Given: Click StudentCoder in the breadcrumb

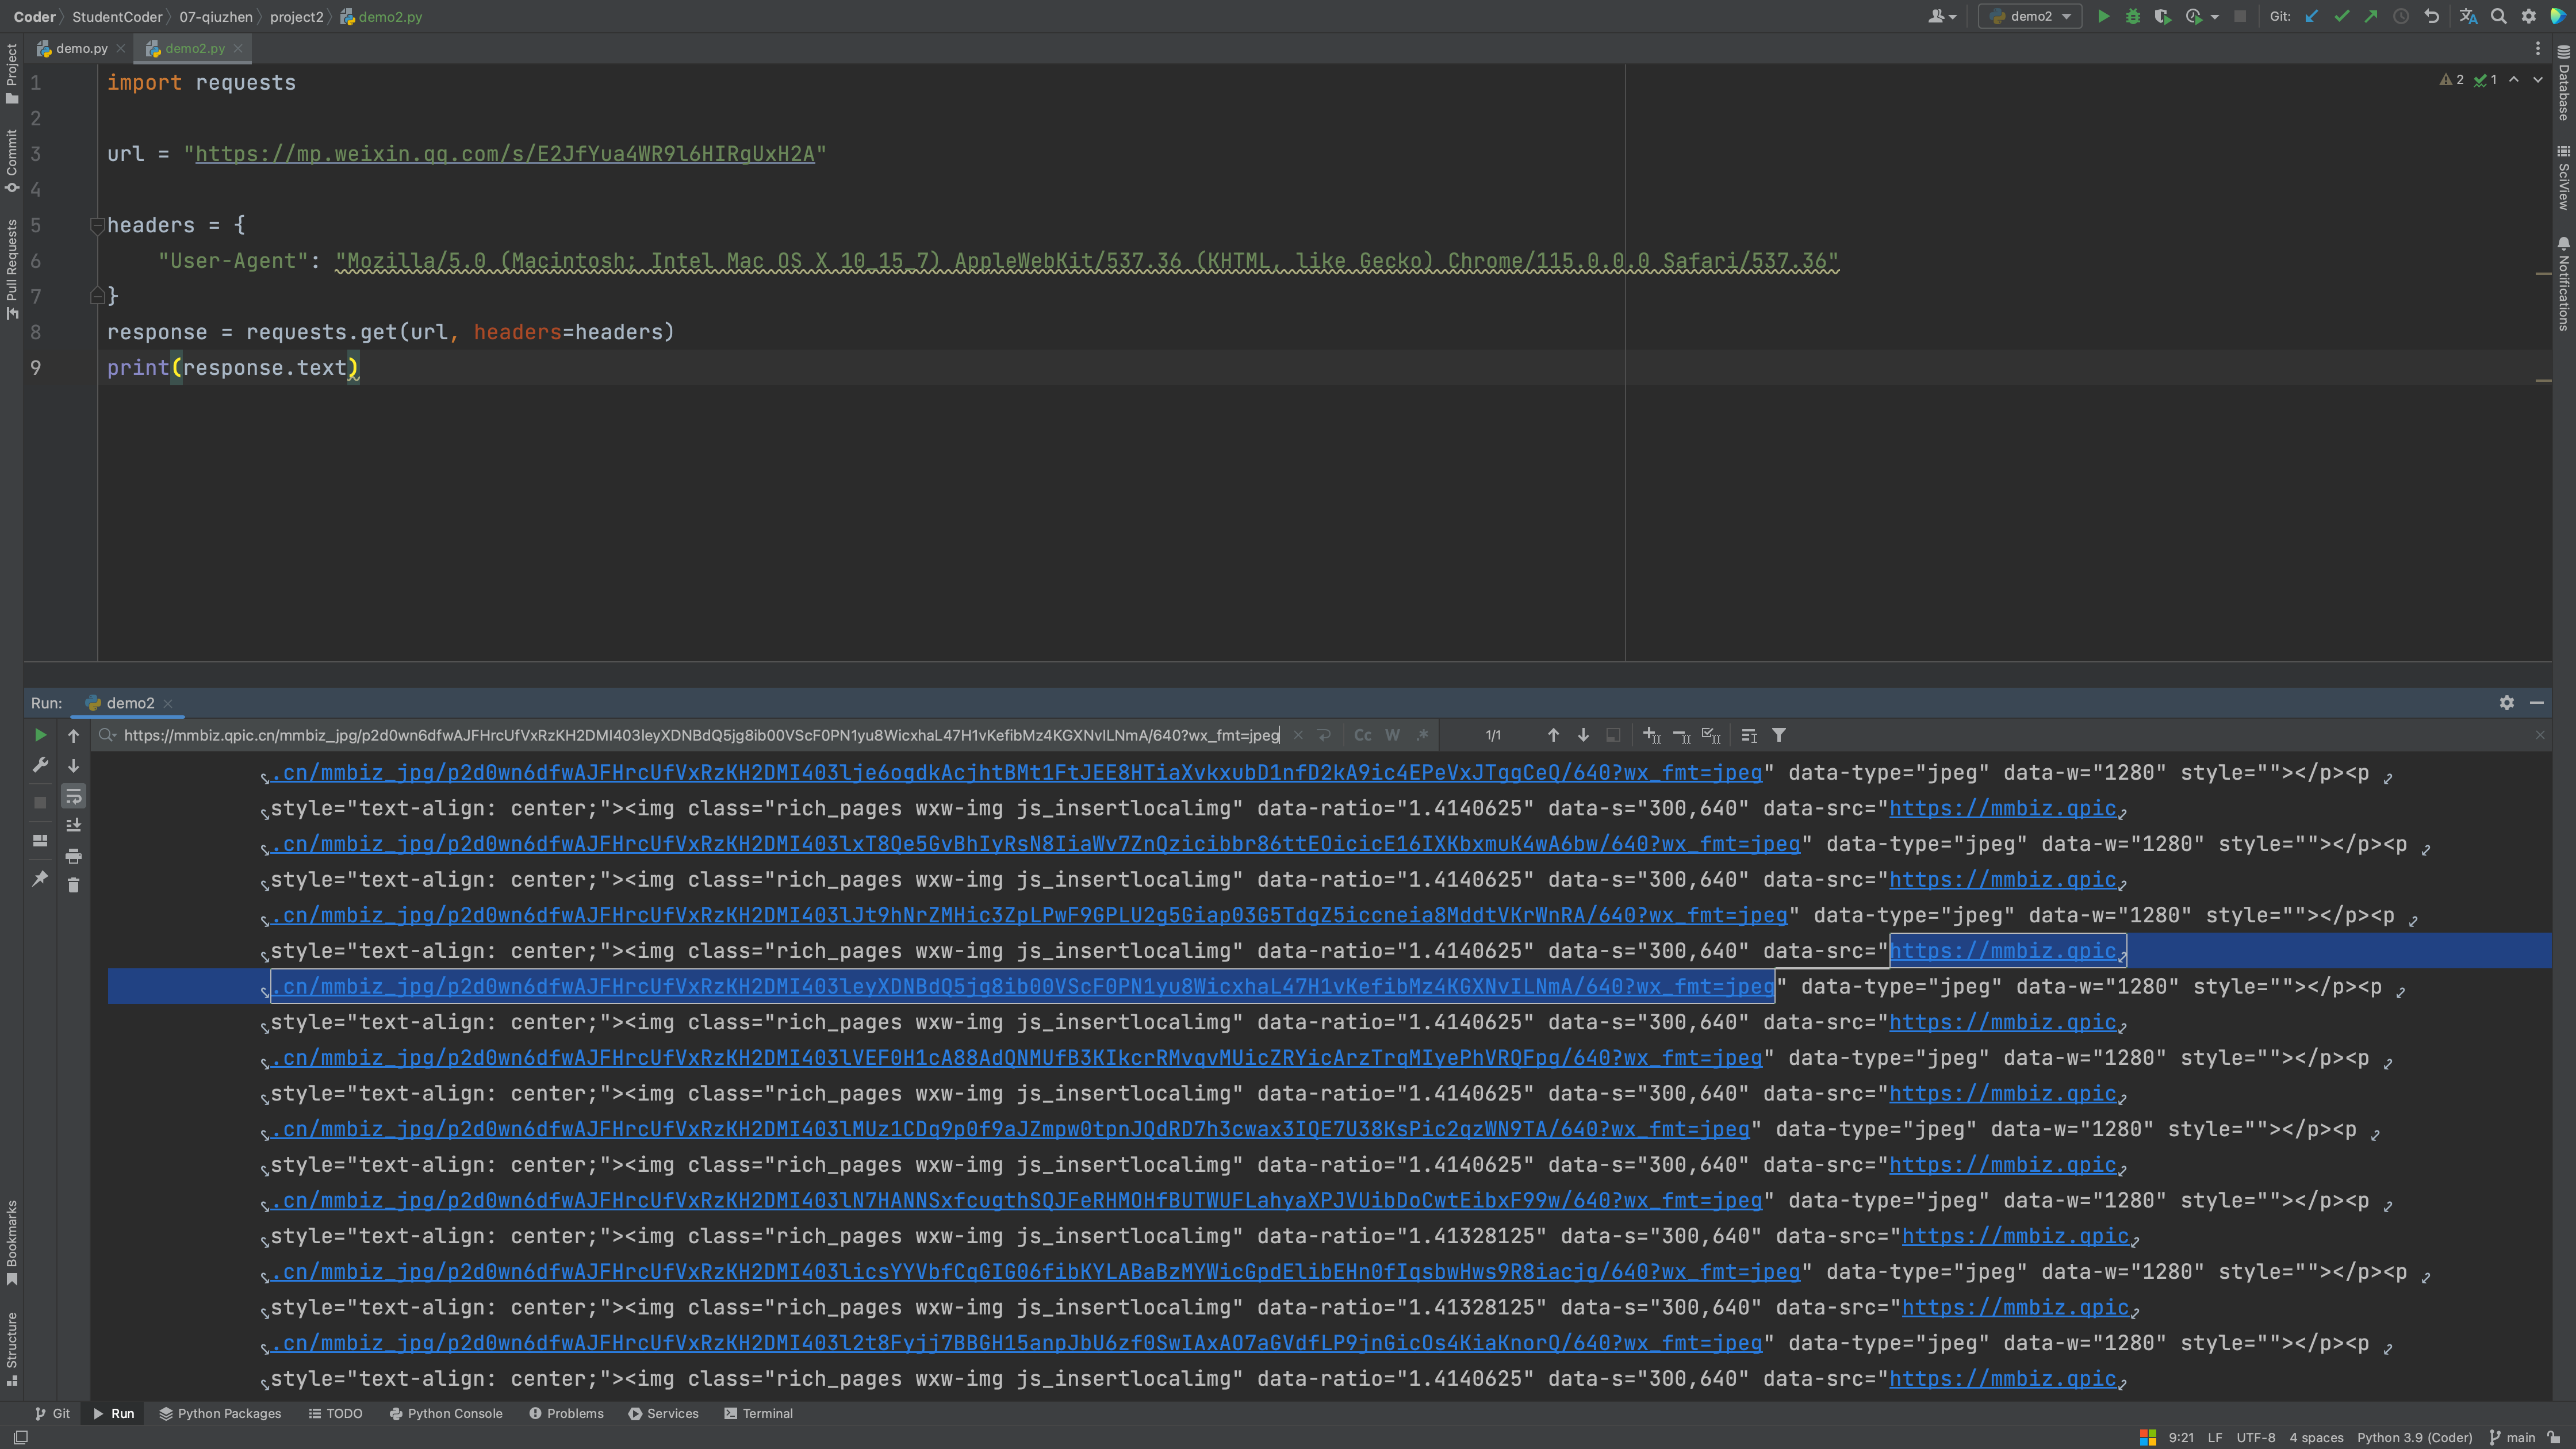Looking at the screenshot, I should pos(117,16).
